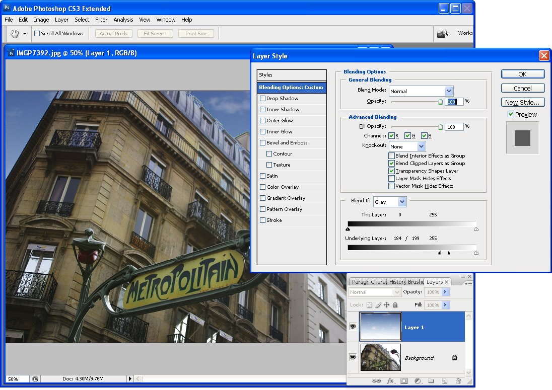
Task: Hide the Background layer via eye icon
Action: point(353,357)
